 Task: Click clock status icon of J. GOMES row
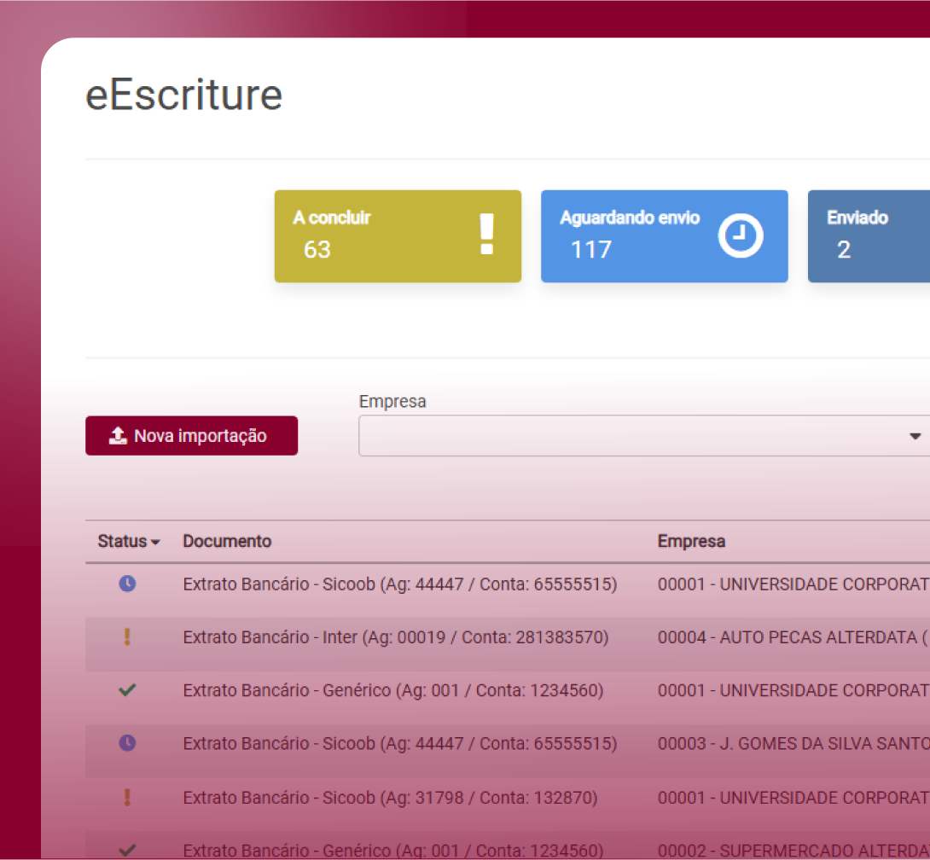point(127,743)
